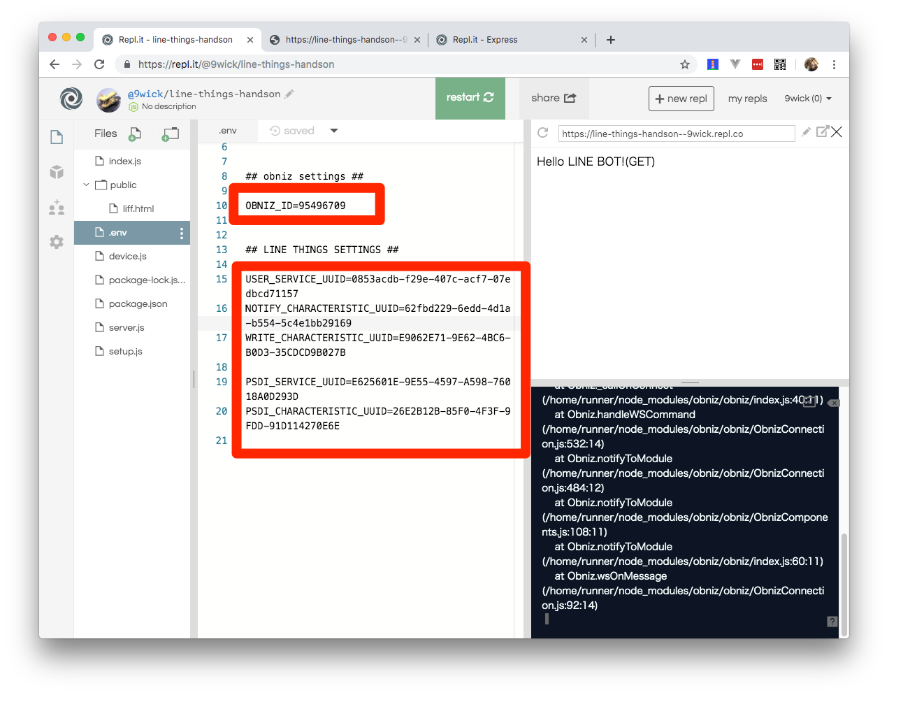Edit the preview URL pencil icon
This screenshot has height=723, width=917.
(x=806, y=131)
